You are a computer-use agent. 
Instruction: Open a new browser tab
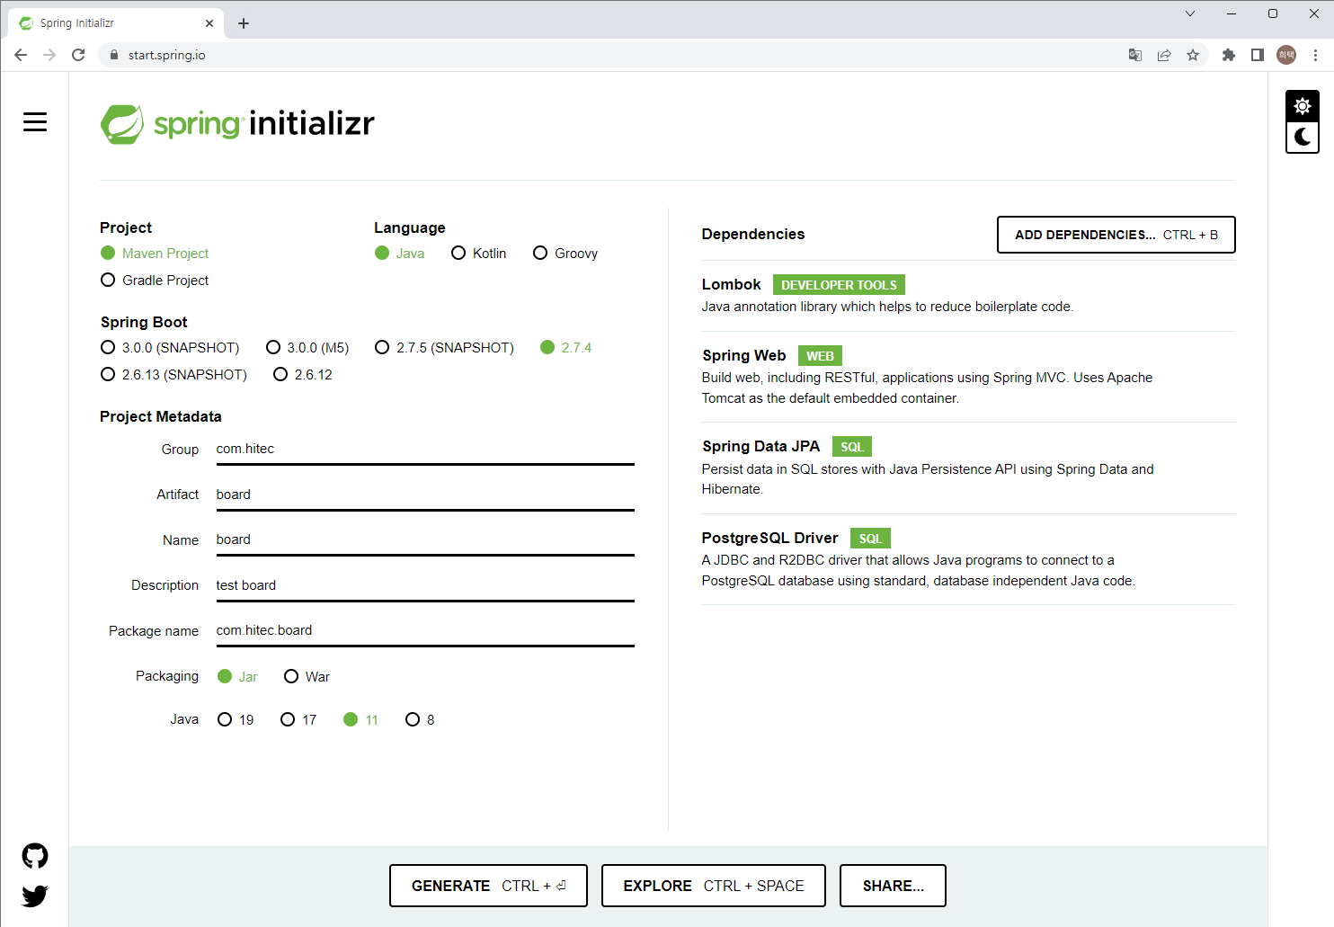coord(244,23)
